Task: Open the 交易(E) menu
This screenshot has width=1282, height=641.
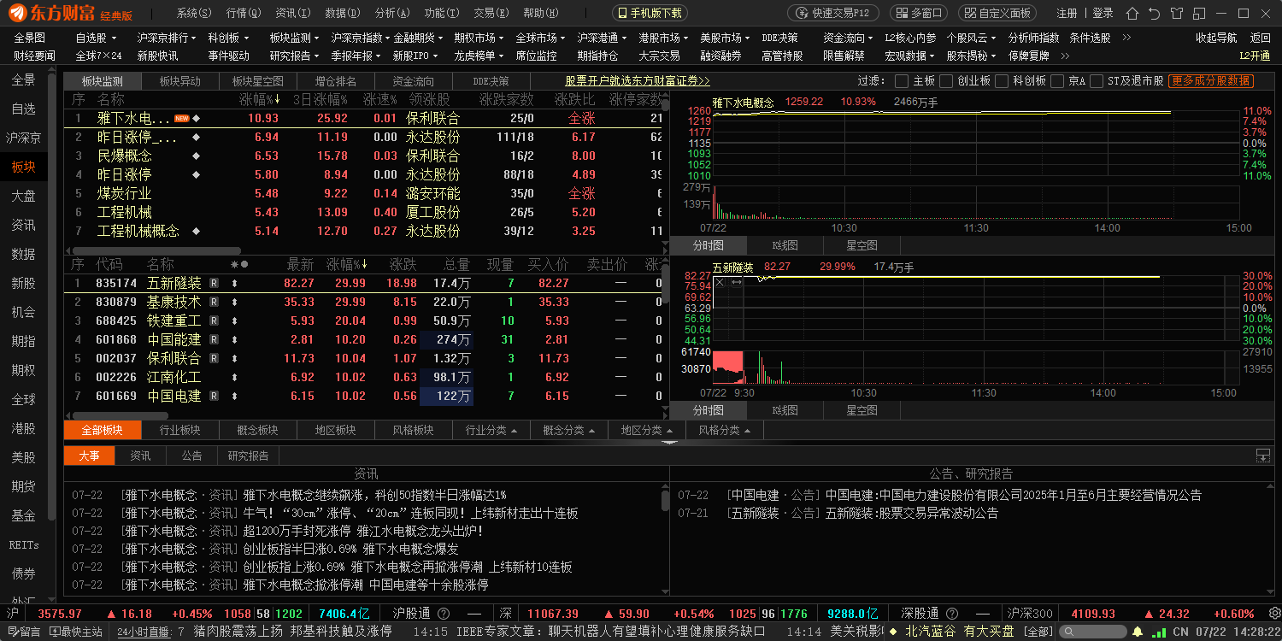Action: click(491, 13)
